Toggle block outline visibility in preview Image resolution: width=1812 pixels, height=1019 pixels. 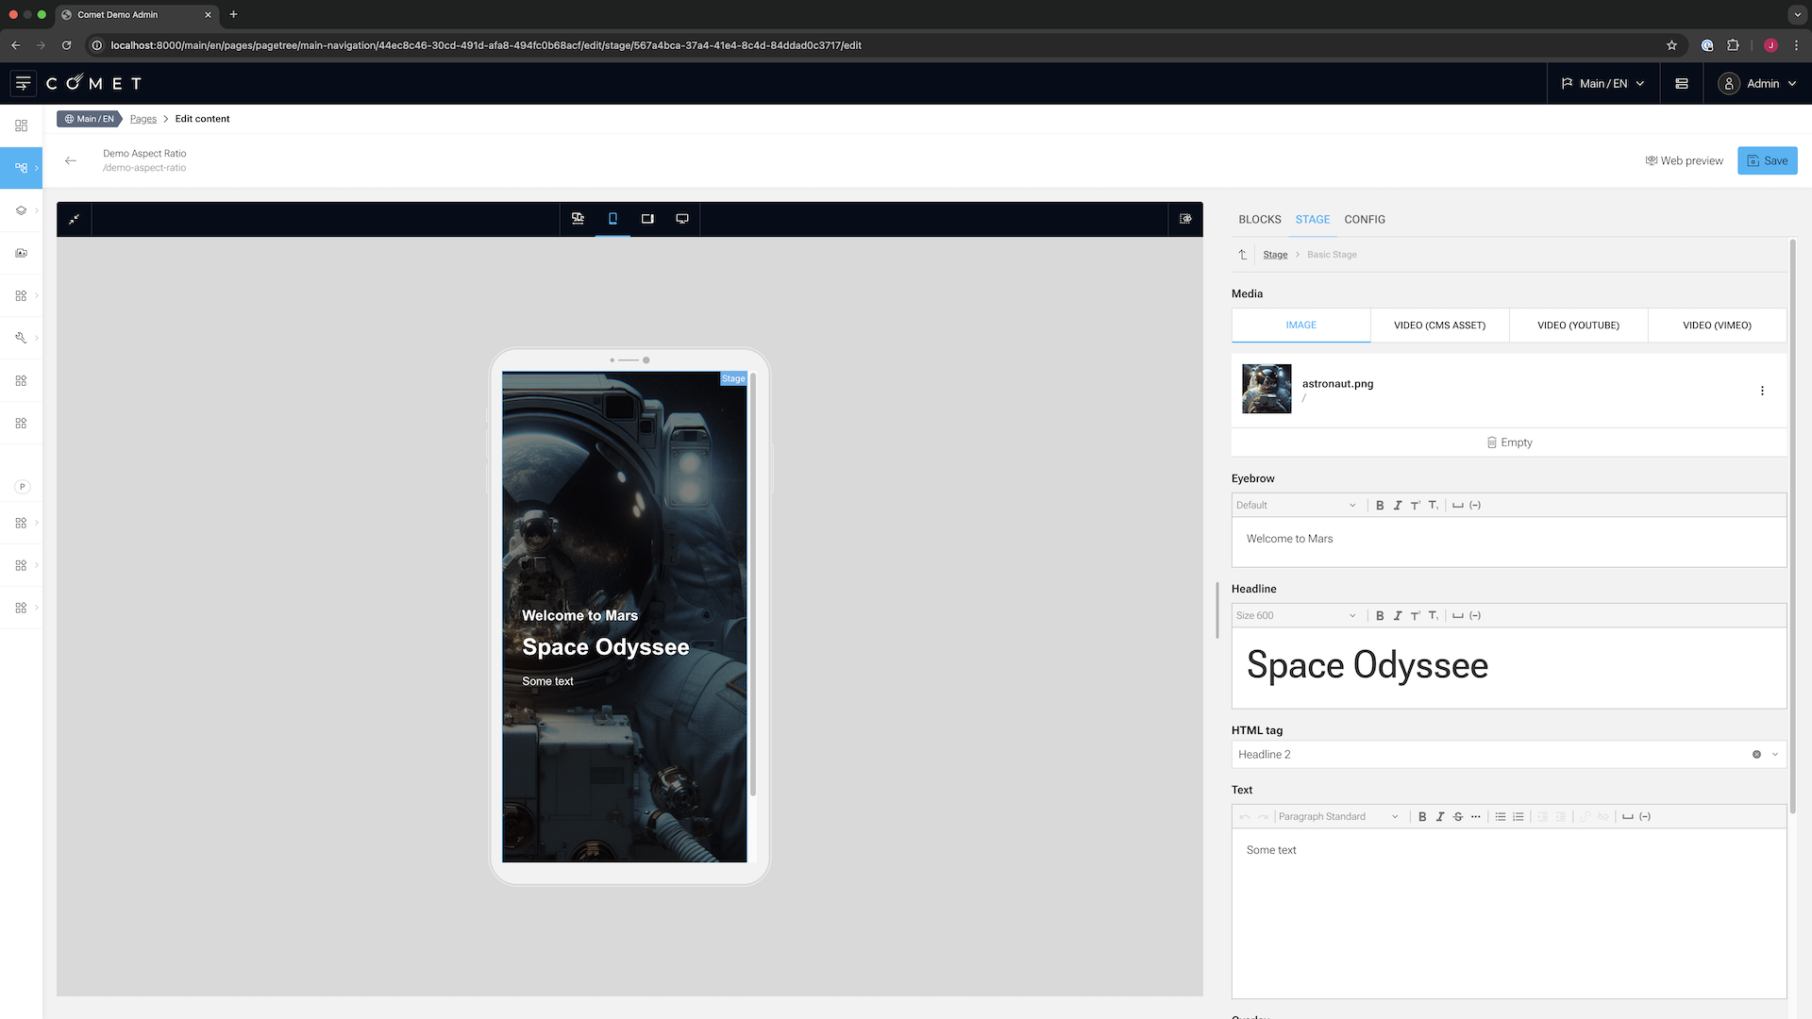coord(1185,219)
